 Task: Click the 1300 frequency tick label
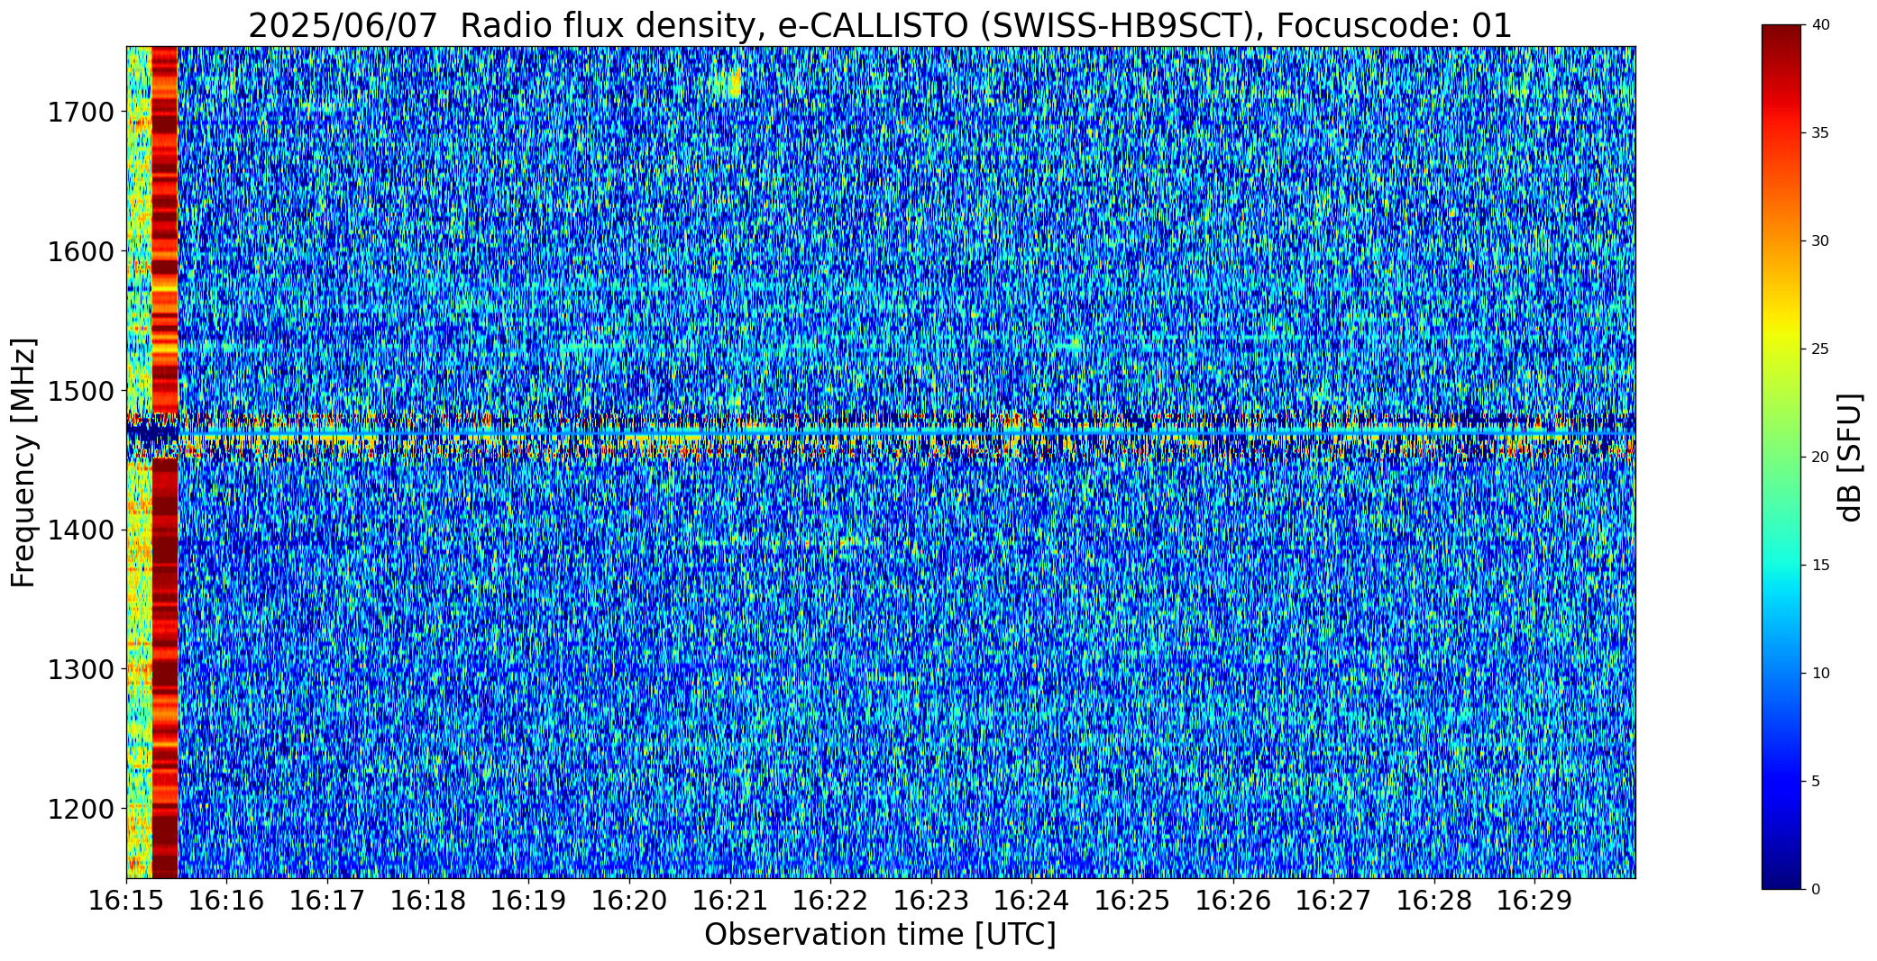click(80, 670)
